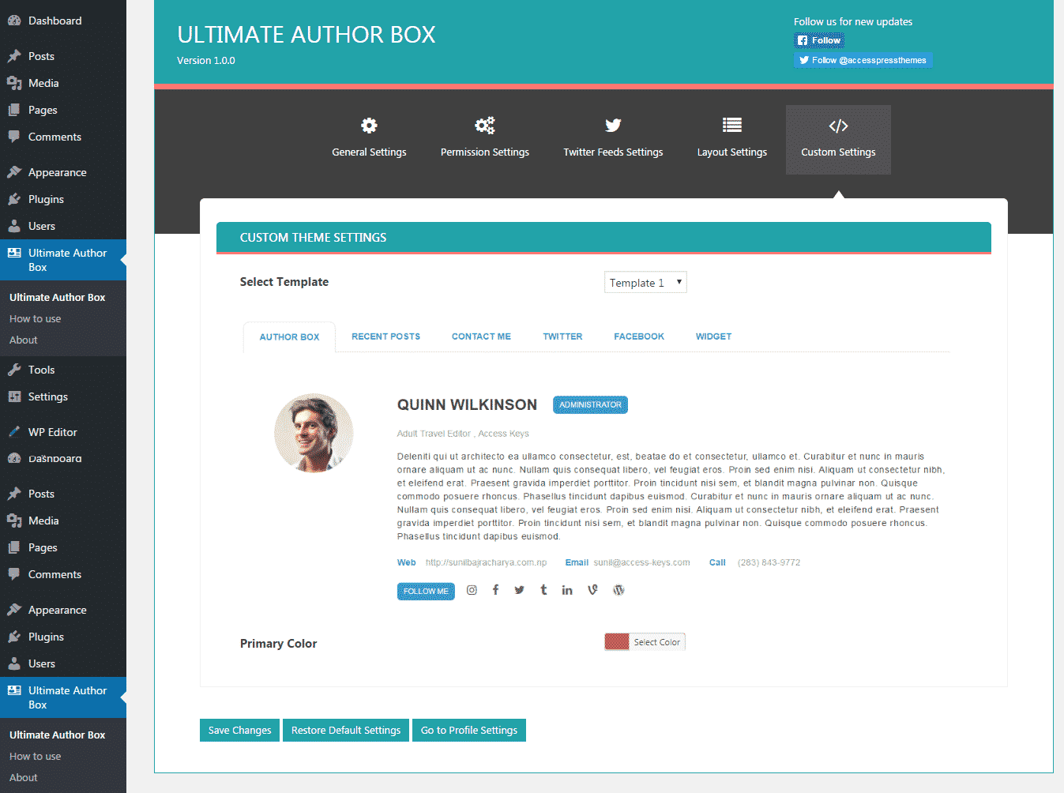
Task: Open Template 1 dropdown
Action: pyautogui.click(x=645, y=283)
